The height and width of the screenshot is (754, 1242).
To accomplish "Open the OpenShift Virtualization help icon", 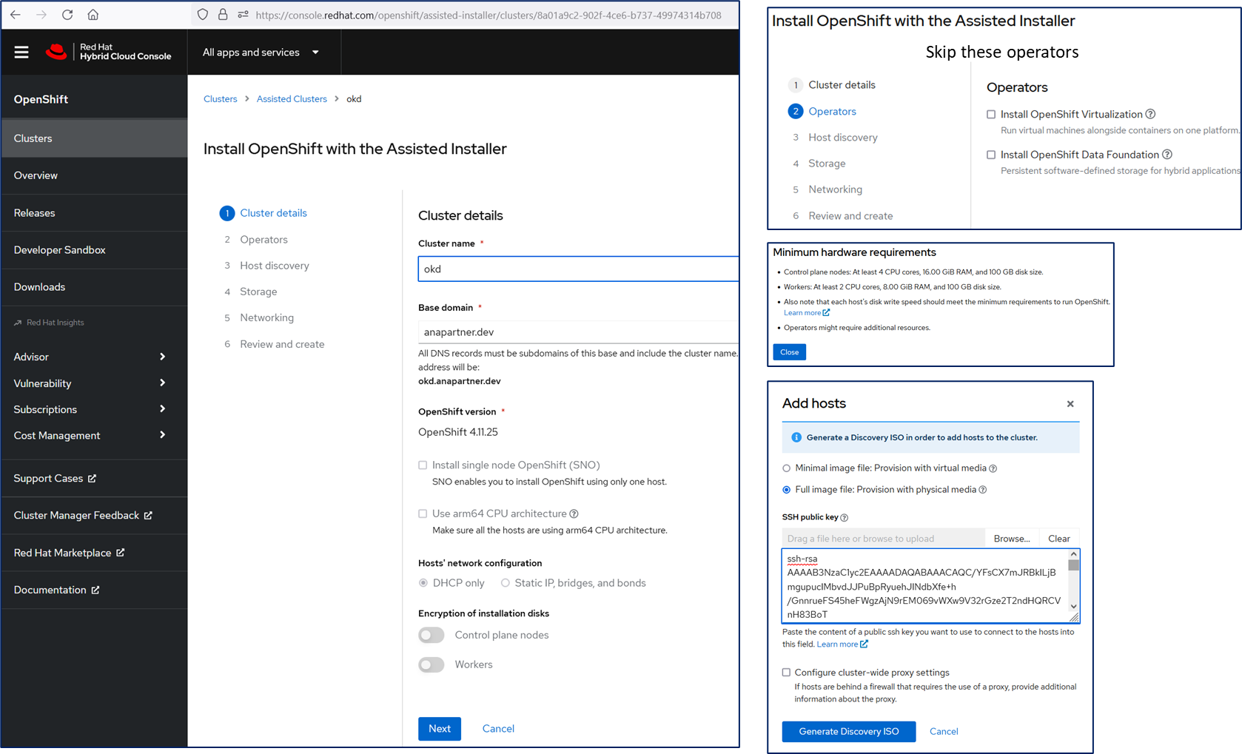I will 1150,114.
